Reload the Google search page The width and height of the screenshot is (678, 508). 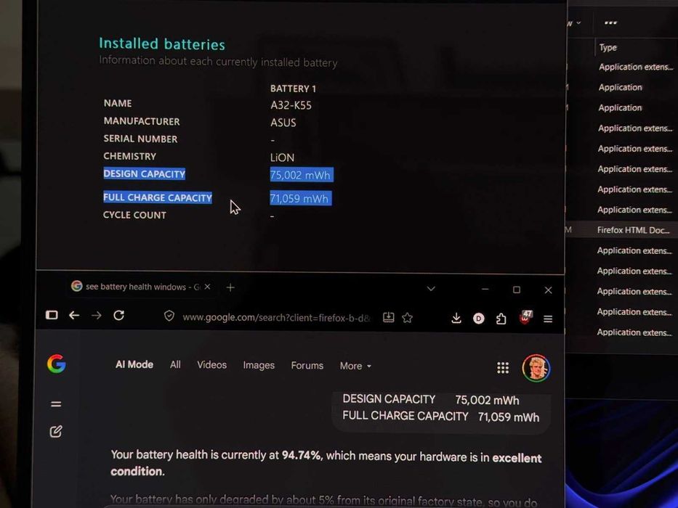[x=119, y=316]
